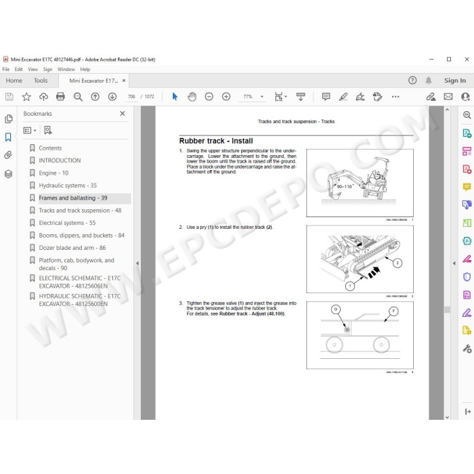Screen dimensions: 474x474
Task: Open HYDRAULIC SCHEMATIC - E17C bookmark
Action: click(79, 300)
